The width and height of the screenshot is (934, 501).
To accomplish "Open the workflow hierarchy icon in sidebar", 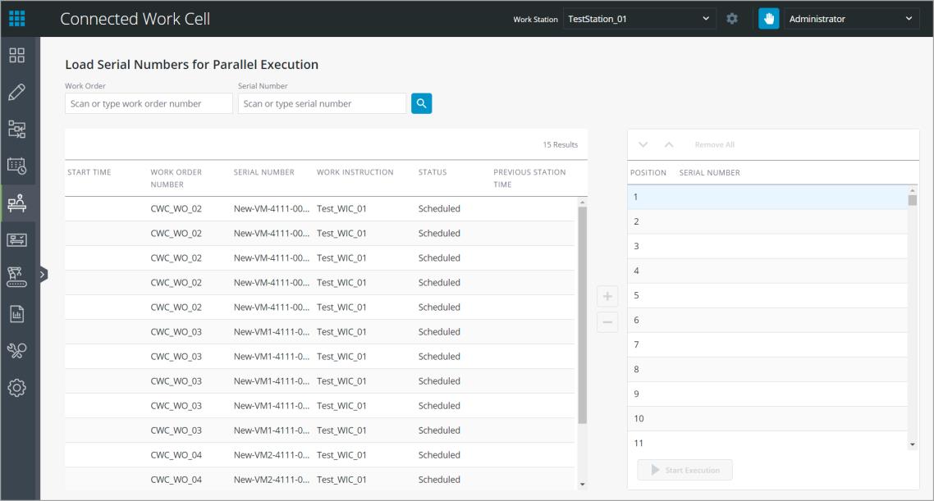I will coord(16,129).
